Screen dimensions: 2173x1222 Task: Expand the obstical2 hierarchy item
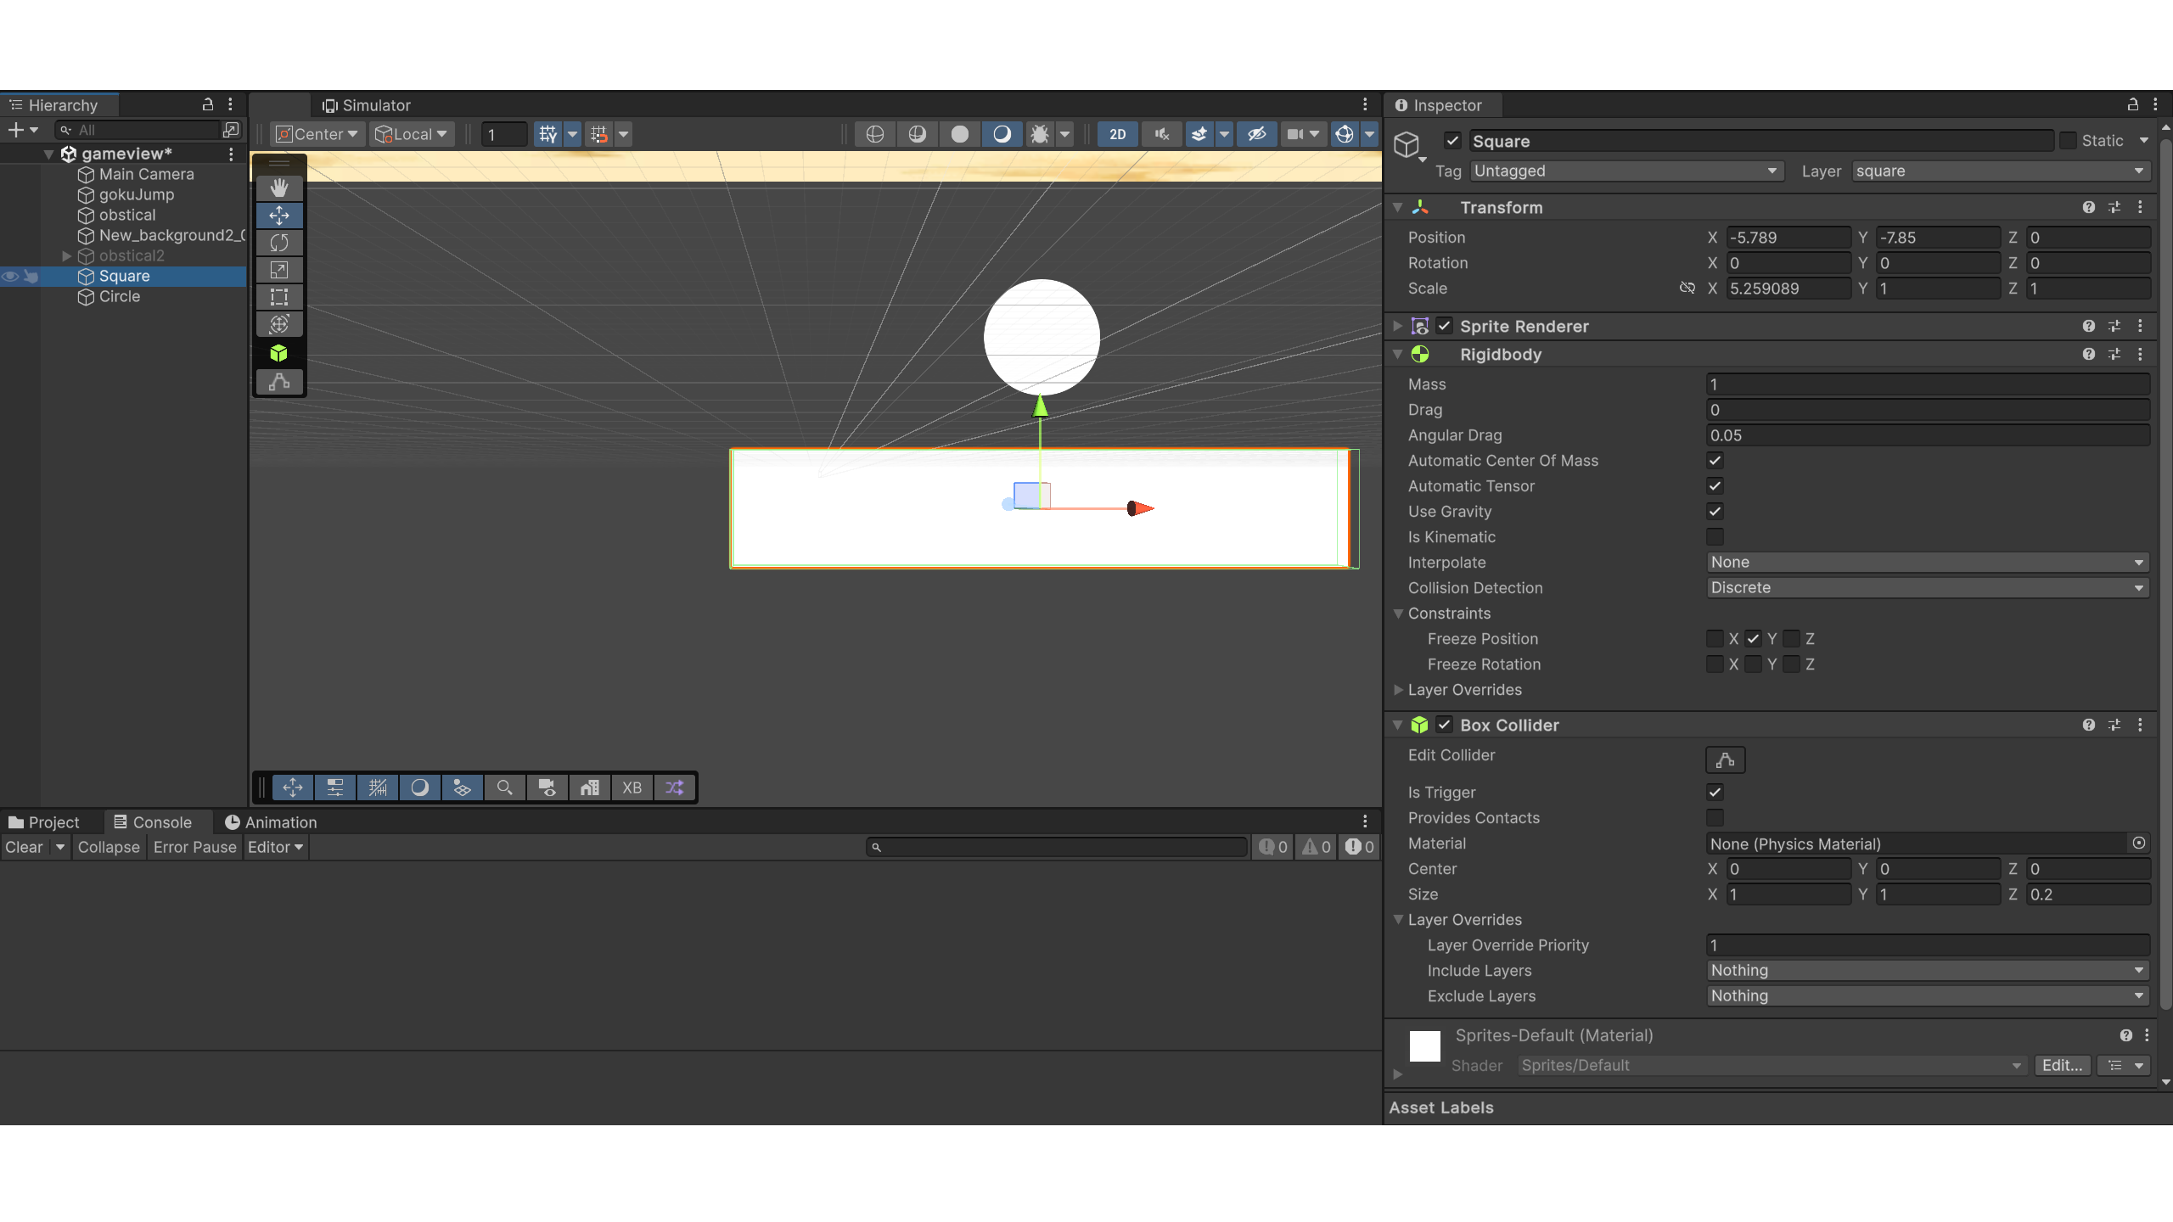[66, 256]
